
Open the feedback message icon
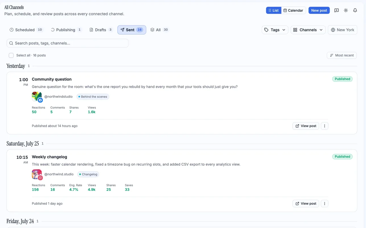click(x=337, y=10)
